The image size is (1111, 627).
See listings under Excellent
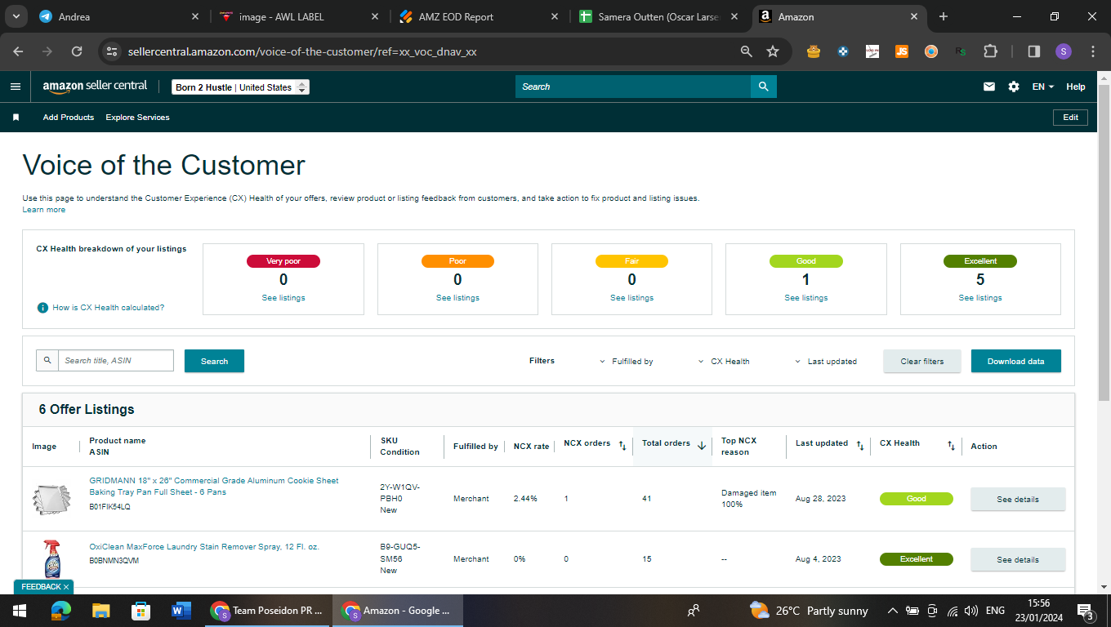[980, 298]
